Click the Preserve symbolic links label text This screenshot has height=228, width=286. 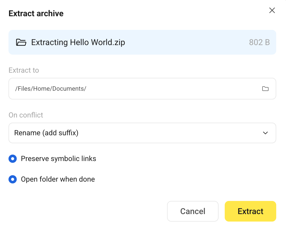(x=58, y=159)
